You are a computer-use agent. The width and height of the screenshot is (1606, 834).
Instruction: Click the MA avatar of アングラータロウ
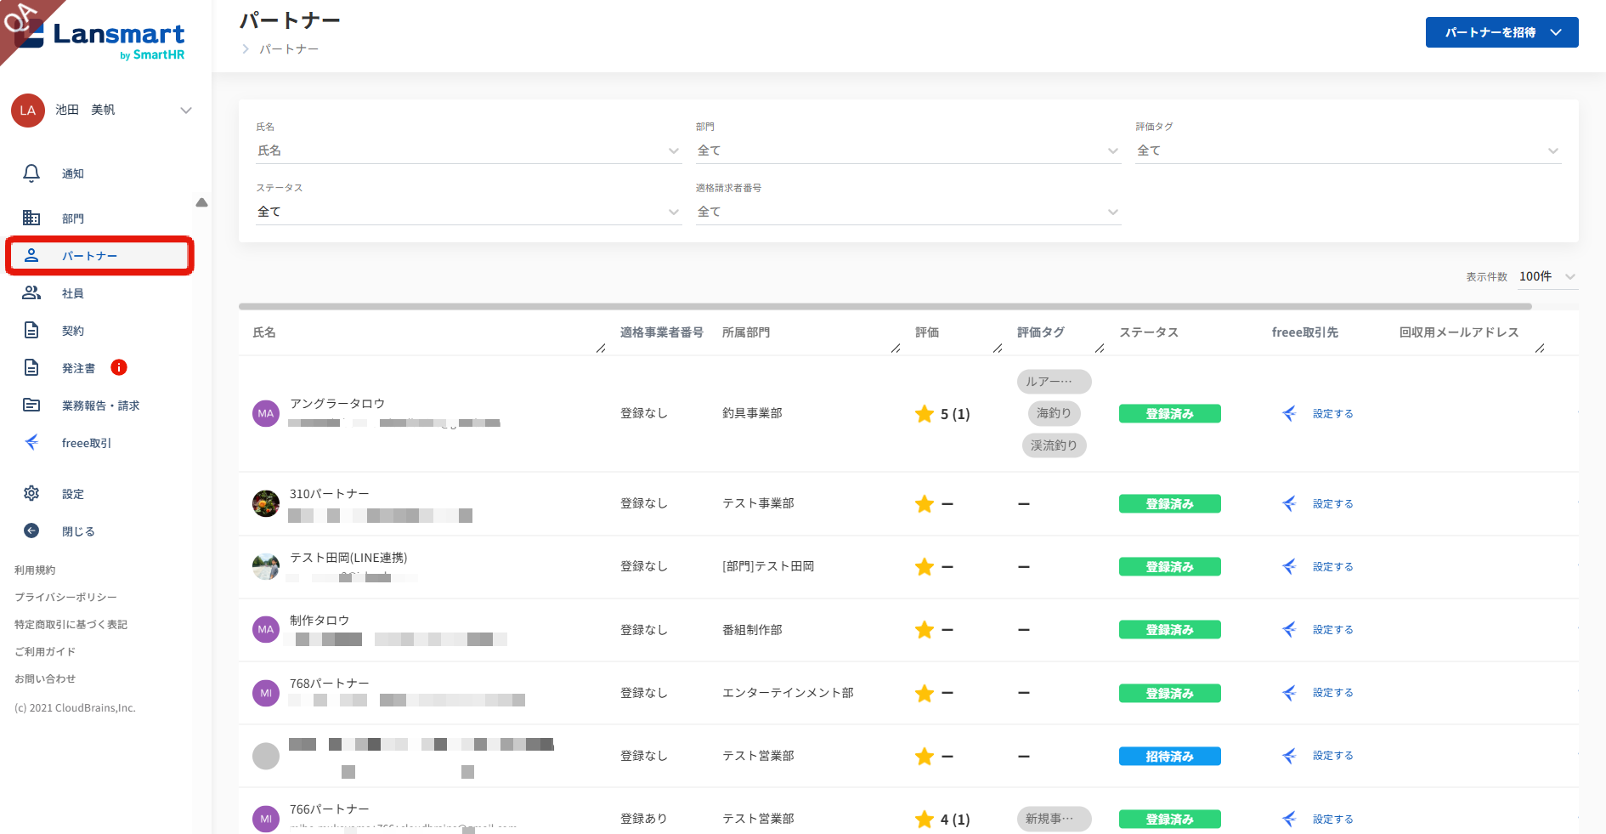click(x=266, y=413)
